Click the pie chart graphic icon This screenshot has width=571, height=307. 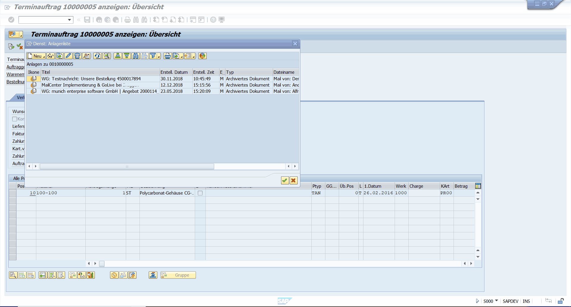click(202, 56)
